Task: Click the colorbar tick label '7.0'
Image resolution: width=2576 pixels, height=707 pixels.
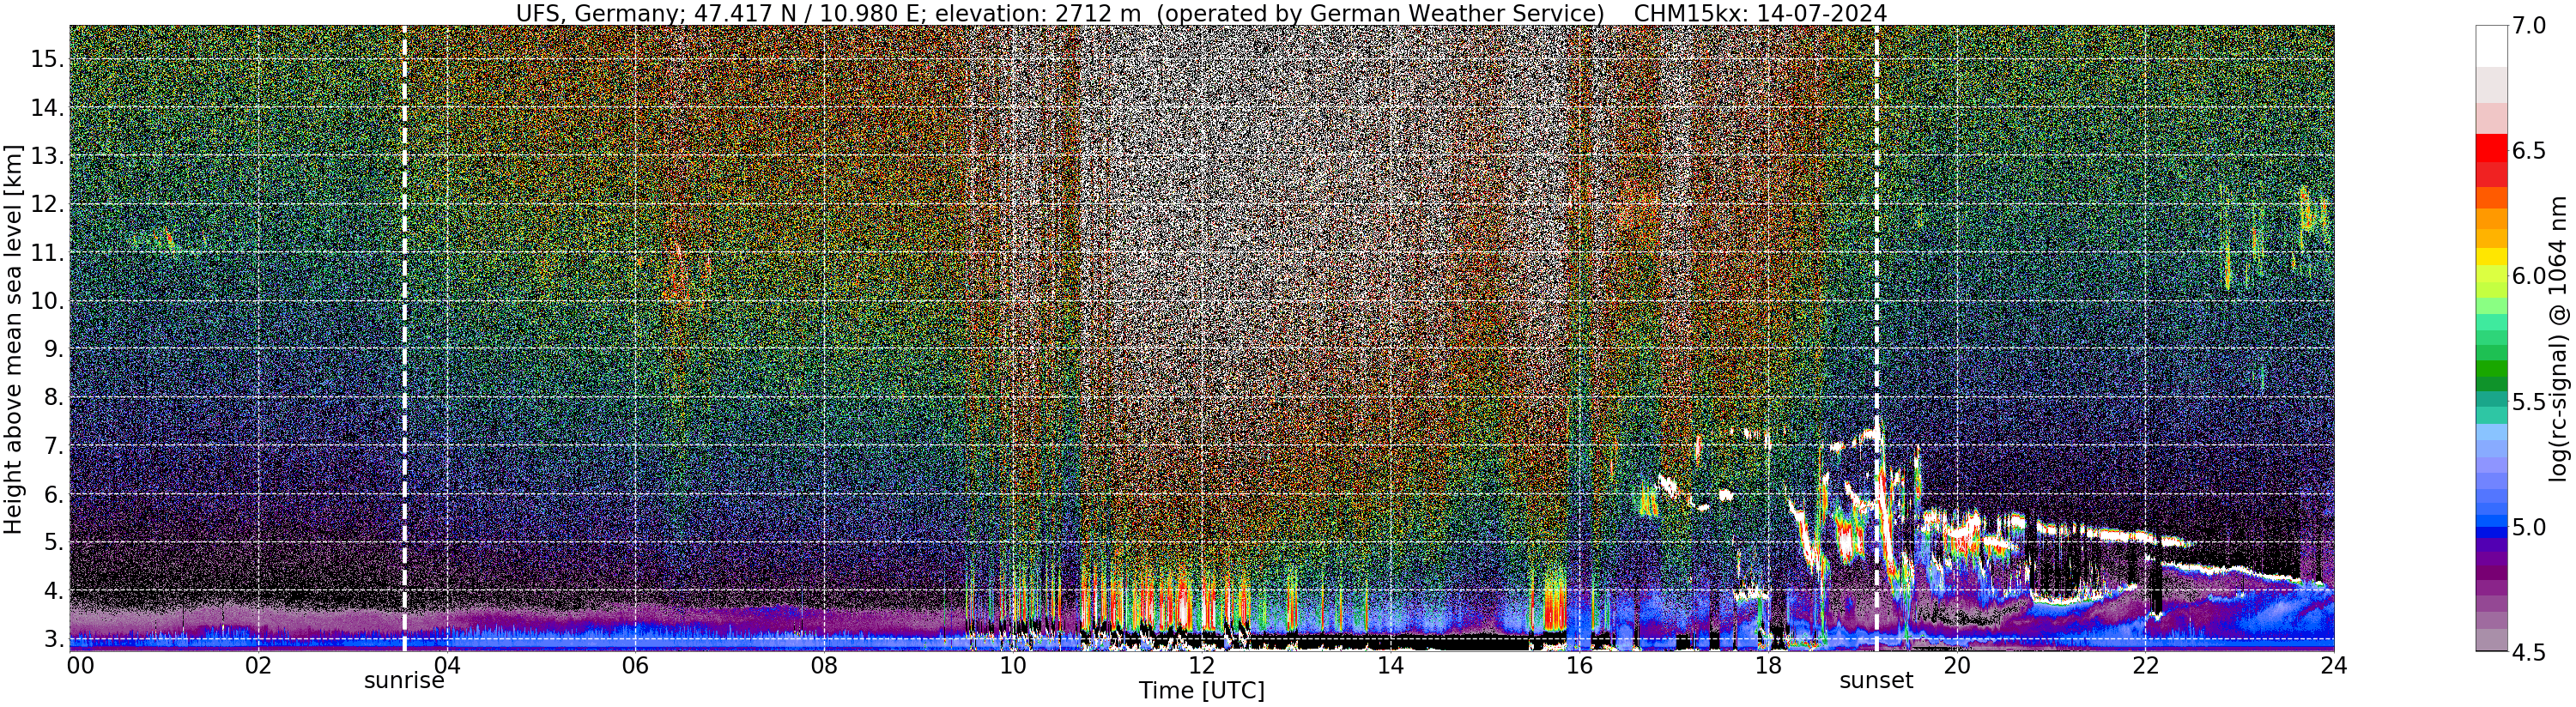Action: [x=2529, y=26]
